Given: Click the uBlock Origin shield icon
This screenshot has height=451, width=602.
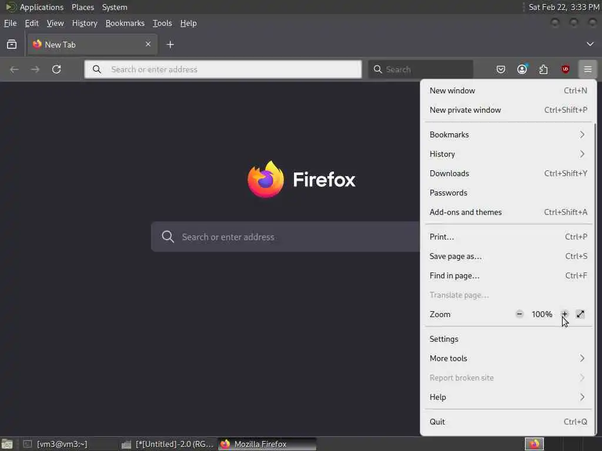Looking at the screenshot, I should [x=565, y=69].
